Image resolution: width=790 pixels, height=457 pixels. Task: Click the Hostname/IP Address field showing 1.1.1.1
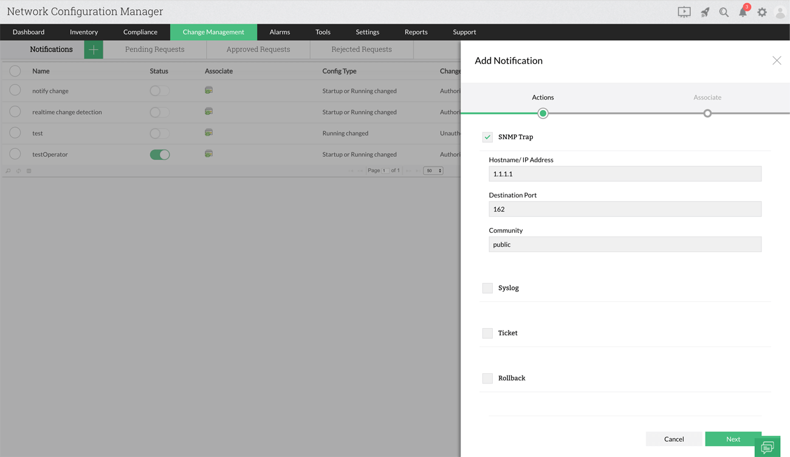click(625, 174)
